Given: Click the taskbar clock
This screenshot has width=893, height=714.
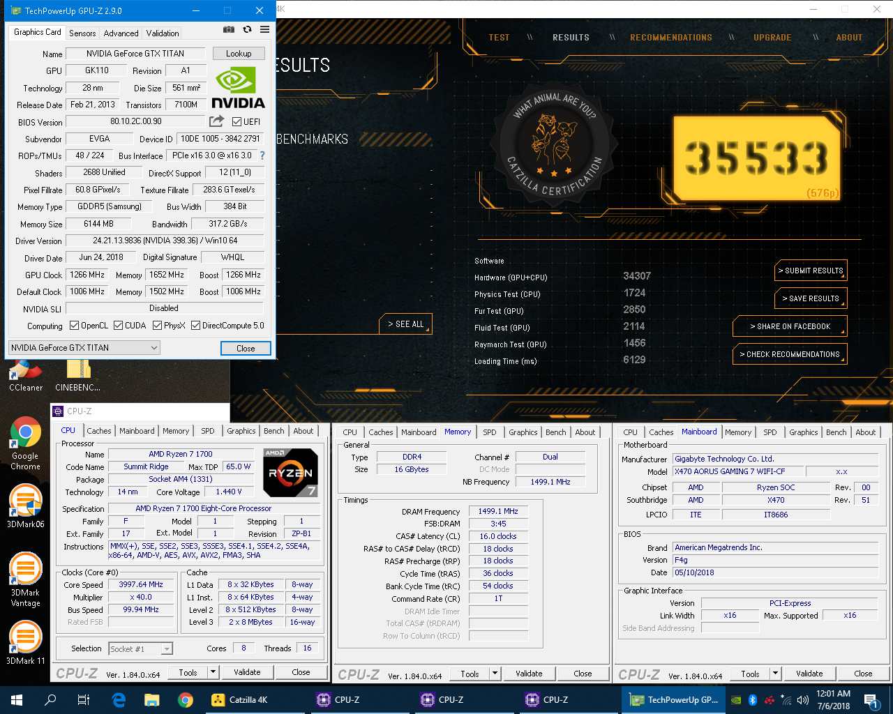Looking at the screenshot, I should coord(833,700).
